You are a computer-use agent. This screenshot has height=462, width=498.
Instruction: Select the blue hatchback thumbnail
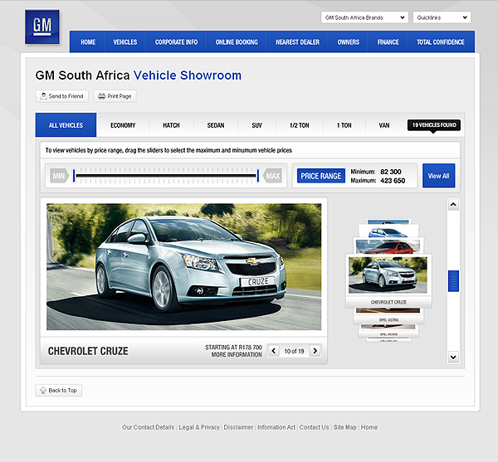pos(388,231)
